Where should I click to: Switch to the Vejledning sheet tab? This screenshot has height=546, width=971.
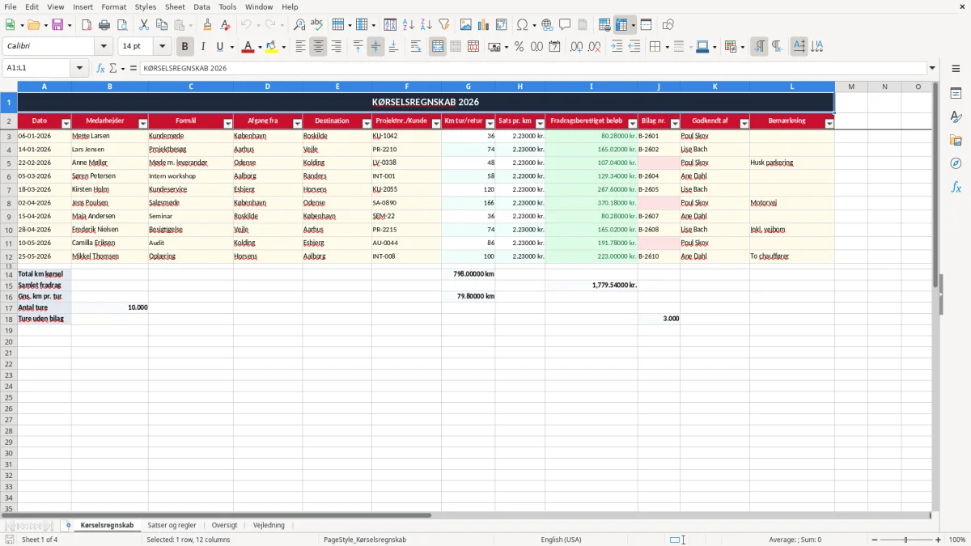pos(269,526)
